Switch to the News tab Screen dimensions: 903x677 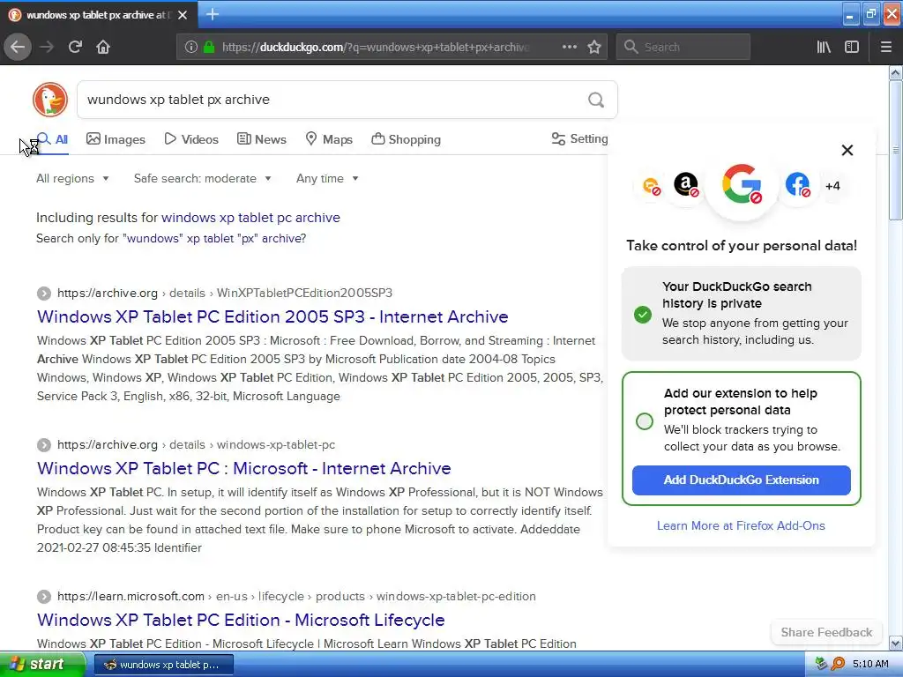coord(262,139)
